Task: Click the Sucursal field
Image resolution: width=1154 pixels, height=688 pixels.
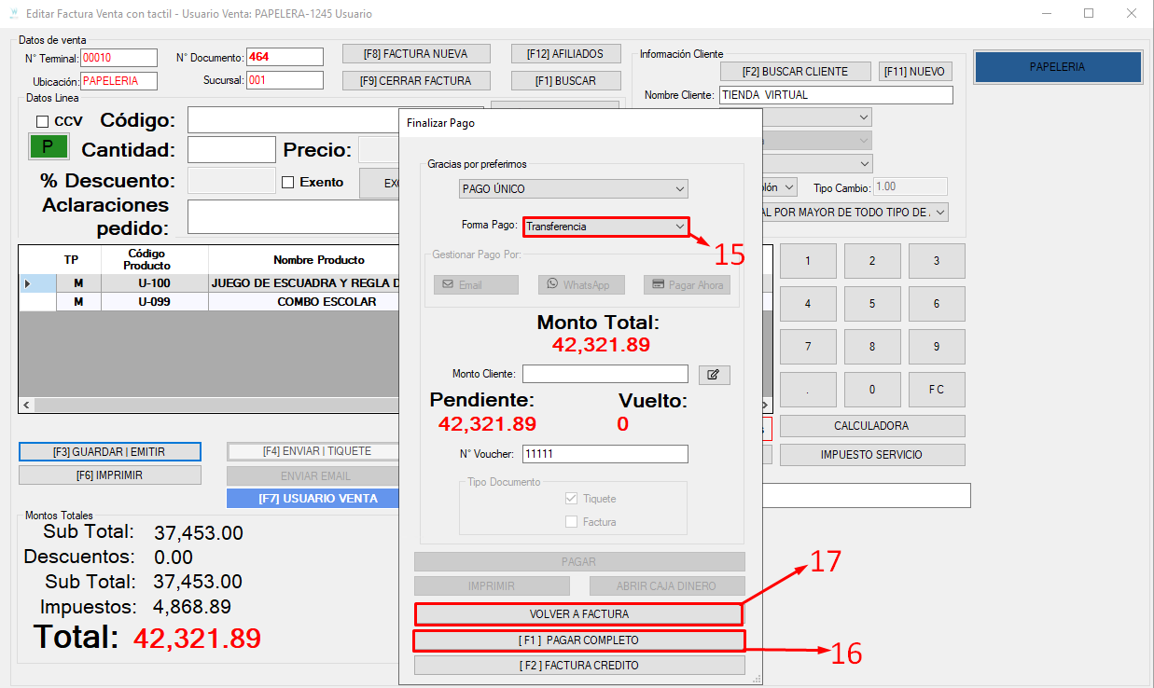Action: click(285, 80)
